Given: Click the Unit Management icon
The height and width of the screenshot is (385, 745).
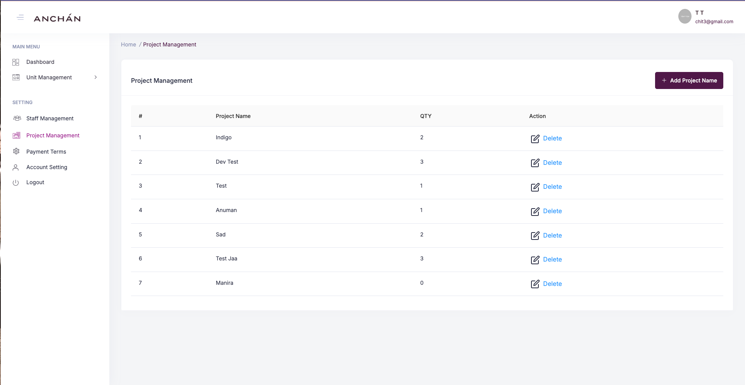Looking at the screenshot, I should point(16,77).
